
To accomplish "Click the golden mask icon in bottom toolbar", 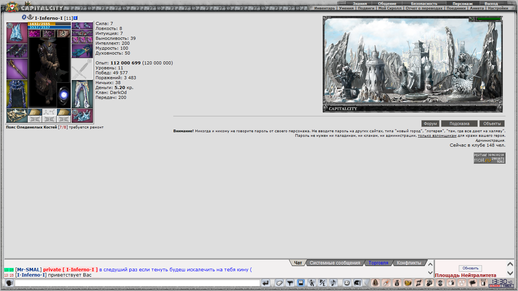I will point(408,283).
